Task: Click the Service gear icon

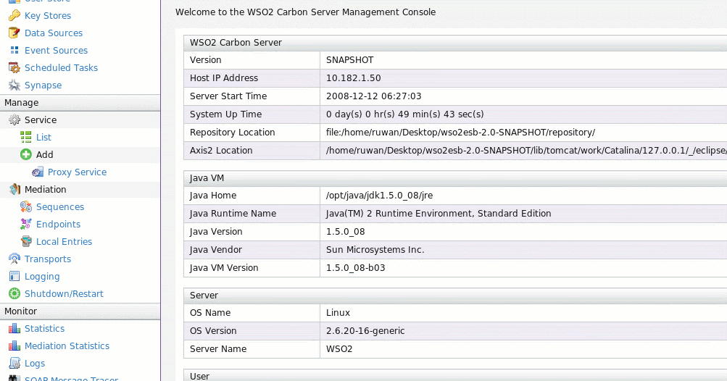Action: click(14, 120)
